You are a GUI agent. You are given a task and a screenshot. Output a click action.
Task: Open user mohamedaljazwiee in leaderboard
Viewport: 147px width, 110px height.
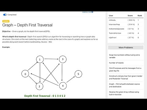pos(116,29)
